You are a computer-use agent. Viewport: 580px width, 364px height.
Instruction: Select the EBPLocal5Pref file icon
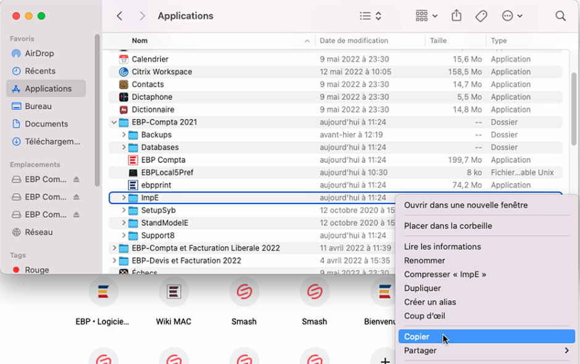133,172
